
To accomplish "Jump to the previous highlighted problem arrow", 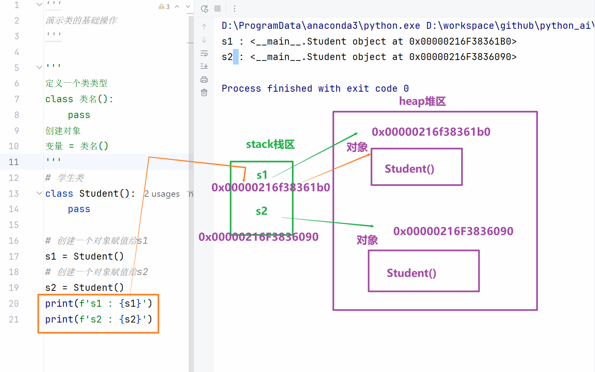I will tap(177, 6).
